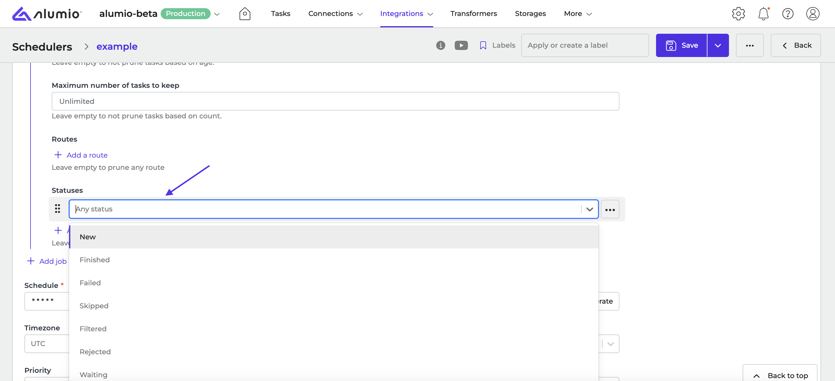
Task: Open the user profile icon
Action: click(812, 14)
